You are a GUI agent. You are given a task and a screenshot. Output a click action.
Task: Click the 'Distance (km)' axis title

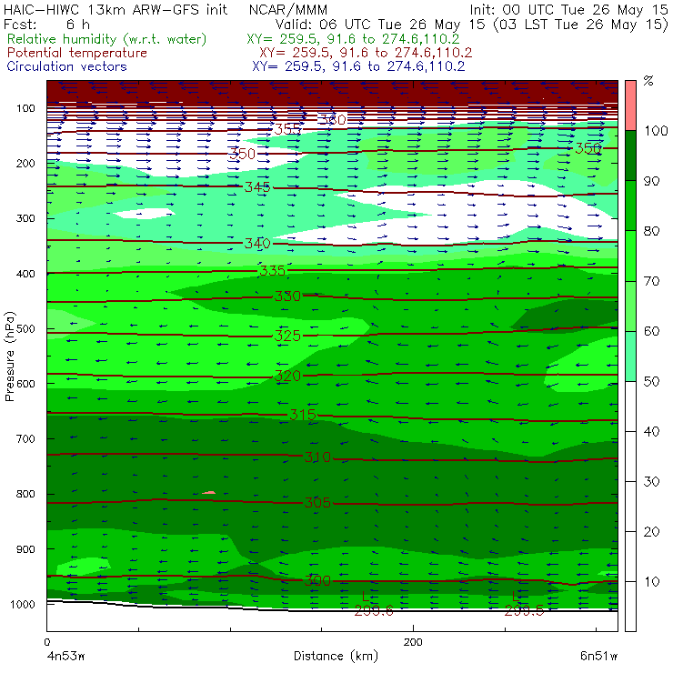coord(336,657)
